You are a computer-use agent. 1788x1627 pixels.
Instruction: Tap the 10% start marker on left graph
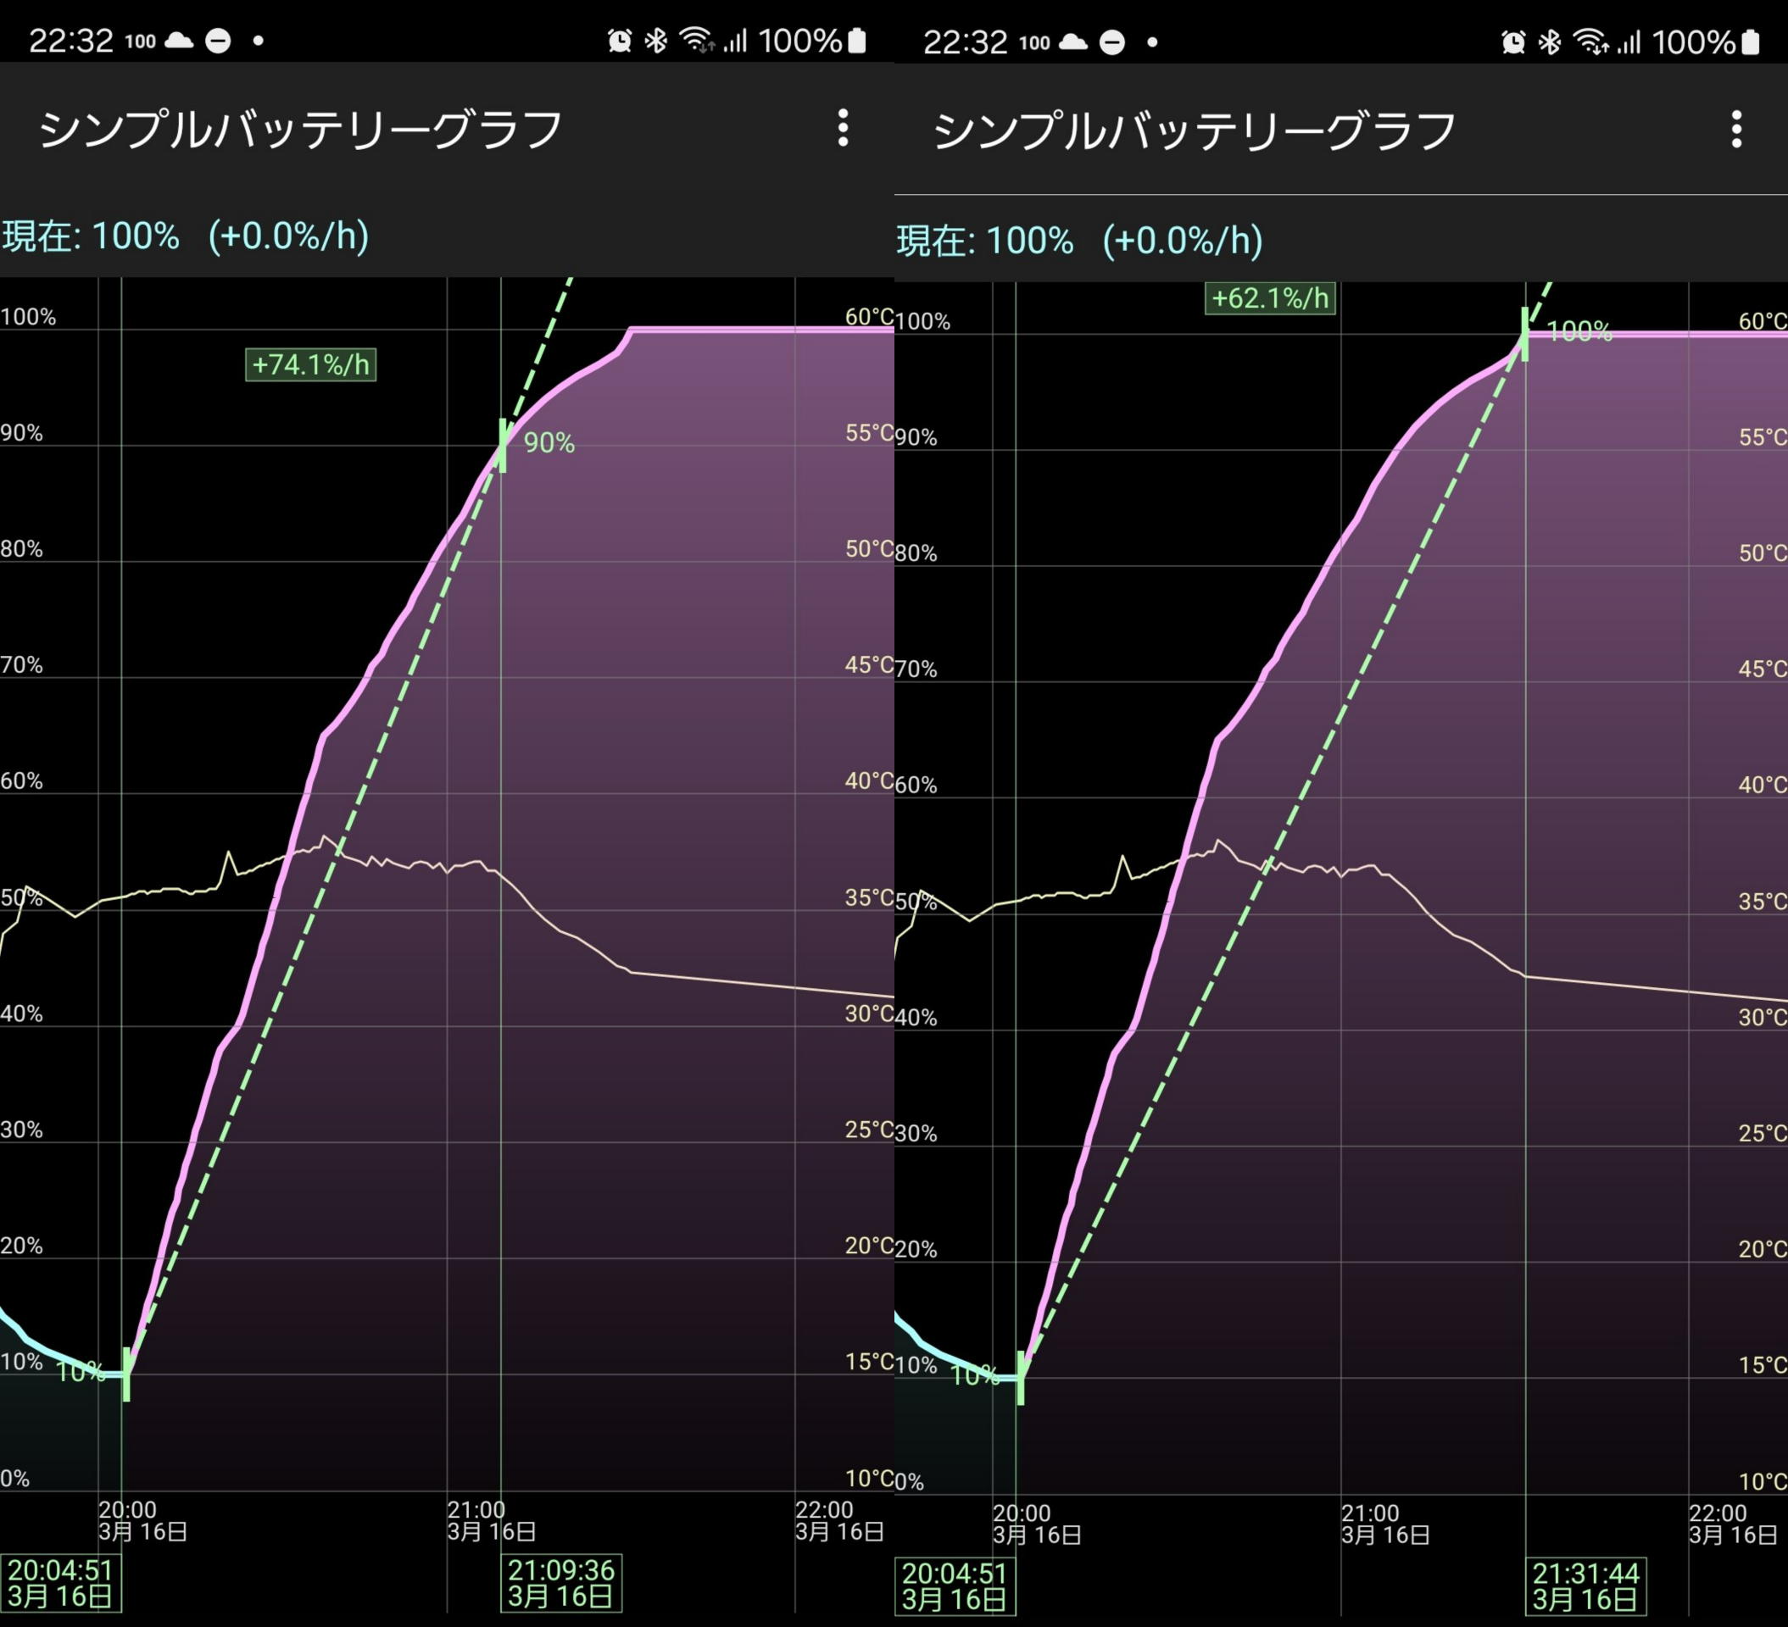pos(127,1374)
